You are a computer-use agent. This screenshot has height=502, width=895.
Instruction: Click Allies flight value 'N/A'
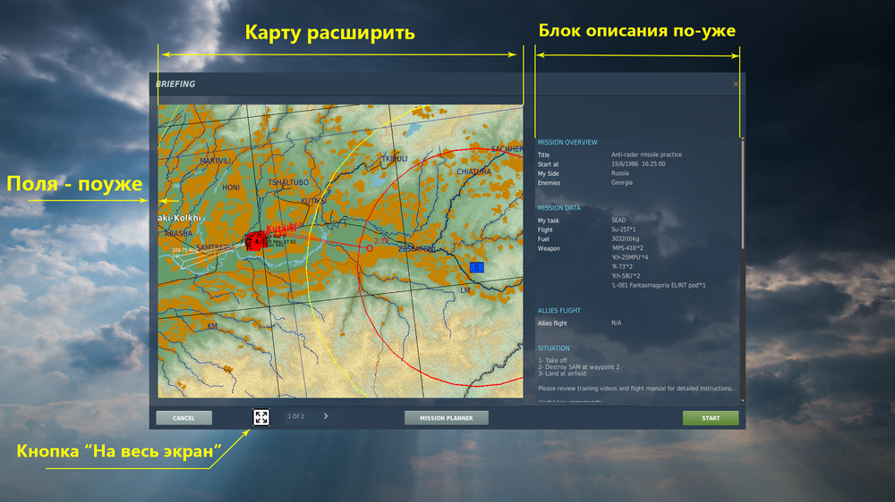(617, 323)
